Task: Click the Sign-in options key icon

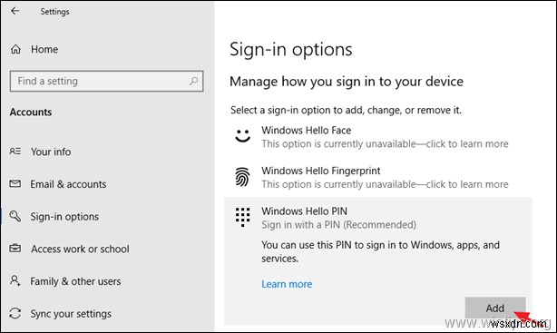Action: (15, 216)
